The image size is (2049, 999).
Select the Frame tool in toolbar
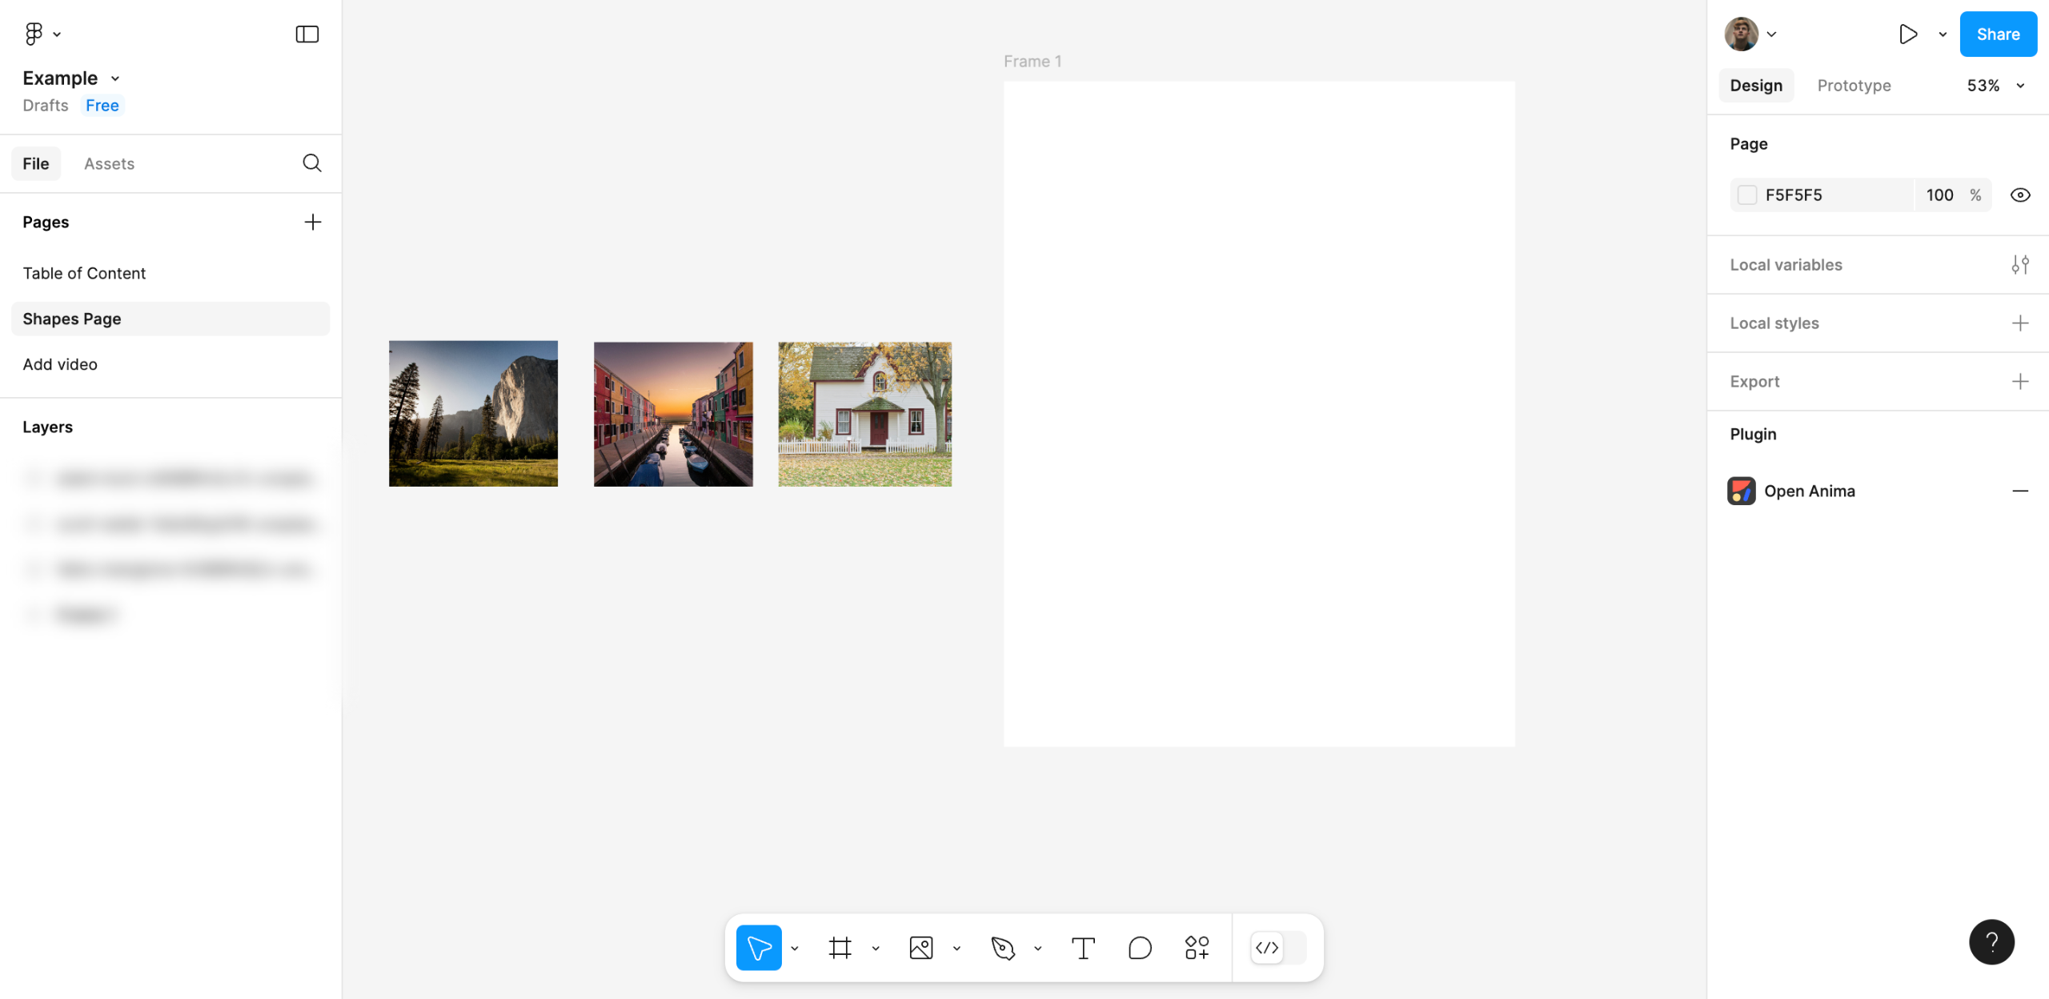(x=840, y=948)
